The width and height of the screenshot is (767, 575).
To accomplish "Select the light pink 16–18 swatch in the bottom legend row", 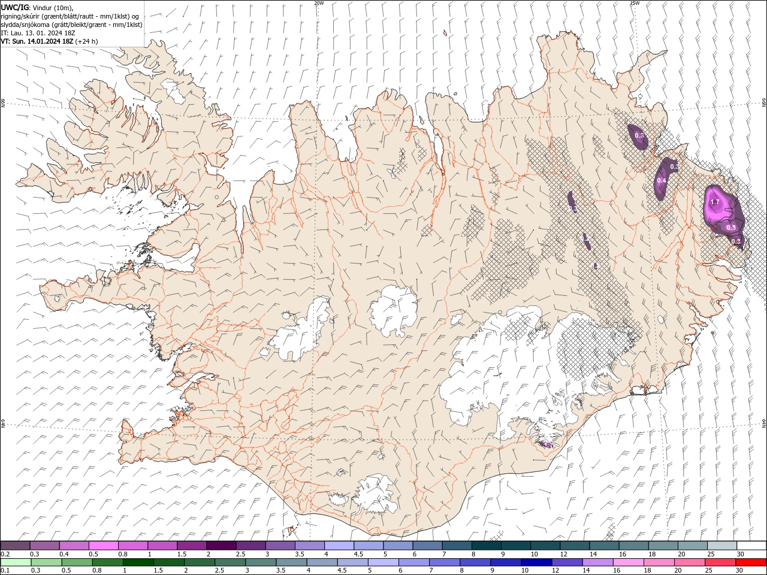I will (628, 562).
